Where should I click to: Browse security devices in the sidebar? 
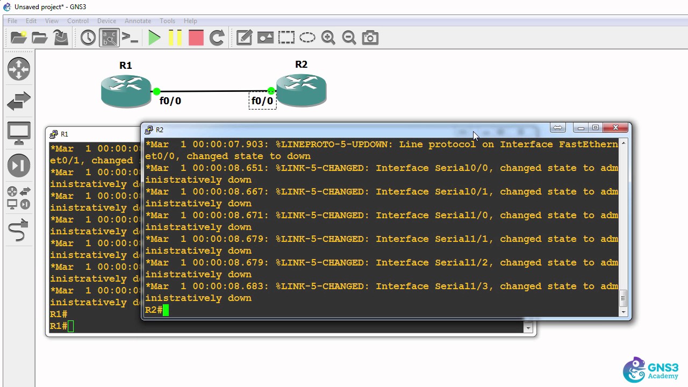click(x=19, y=166)
